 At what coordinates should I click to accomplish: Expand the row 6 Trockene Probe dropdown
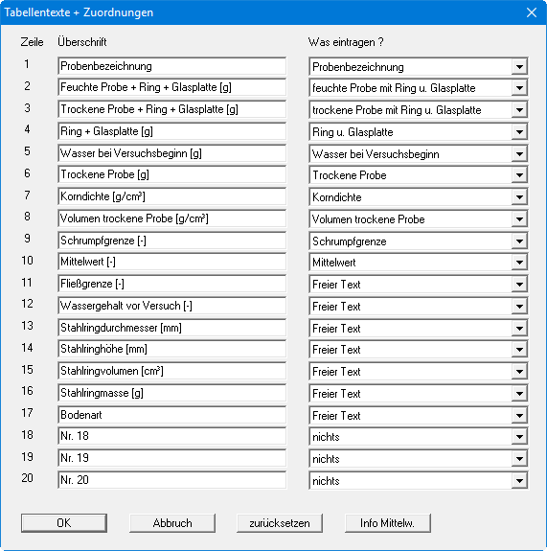pyautogui.click(x=519, y=175)
